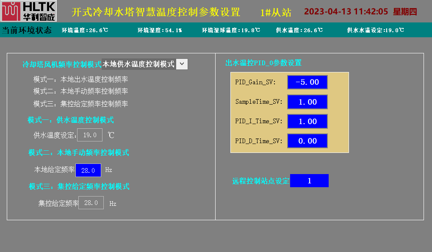Click the 环境温度 26.6℃ status reading
Viewport: 432px width, 252px height.
85,30
